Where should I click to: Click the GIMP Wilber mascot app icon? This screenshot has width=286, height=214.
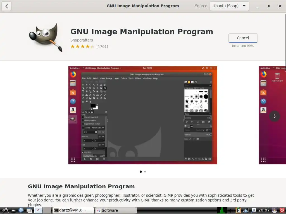point(46,38)
